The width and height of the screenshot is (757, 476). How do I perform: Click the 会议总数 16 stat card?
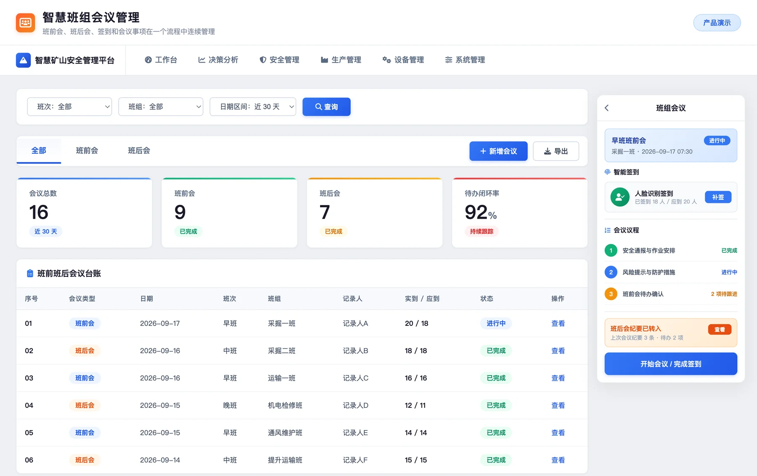point(84,213)
